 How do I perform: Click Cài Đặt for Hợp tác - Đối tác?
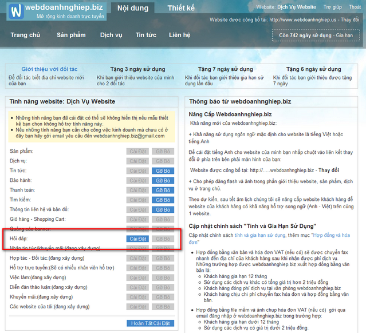137,259
